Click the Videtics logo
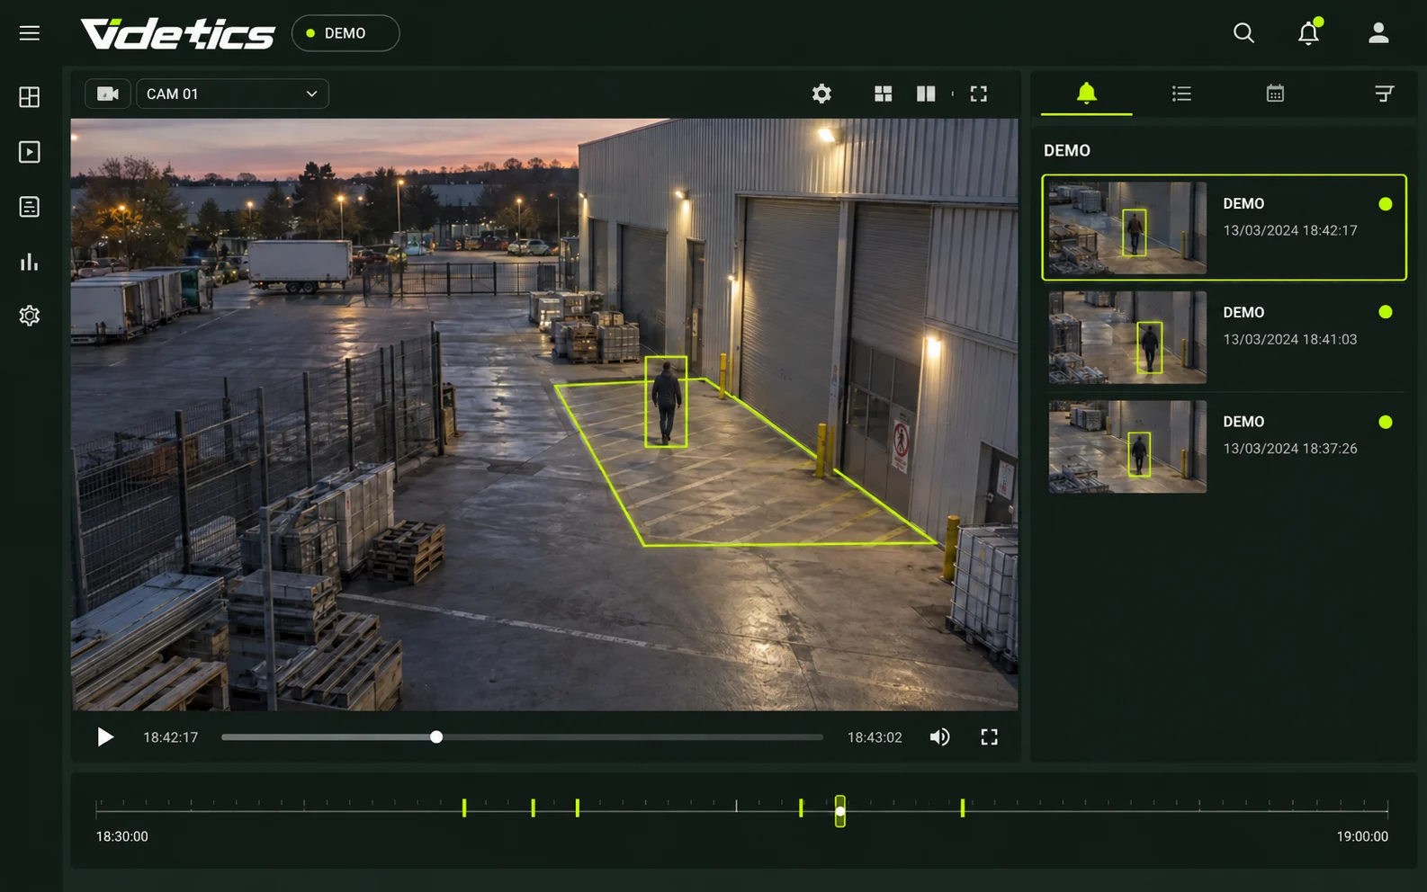The width and height of the screenshot is (1427, 892). (177, 33)
